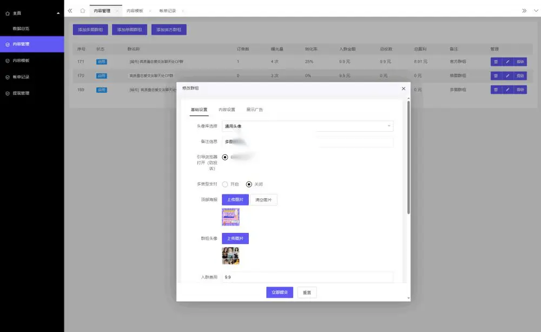This screenshot has width=541, height=332.
Task: Click the 备注信息 input field
Action: tap(307, 141)
